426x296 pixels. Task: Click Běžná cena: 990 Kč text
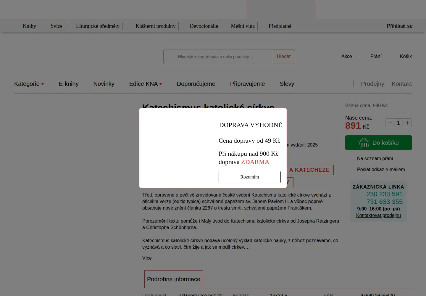[366, 105]
